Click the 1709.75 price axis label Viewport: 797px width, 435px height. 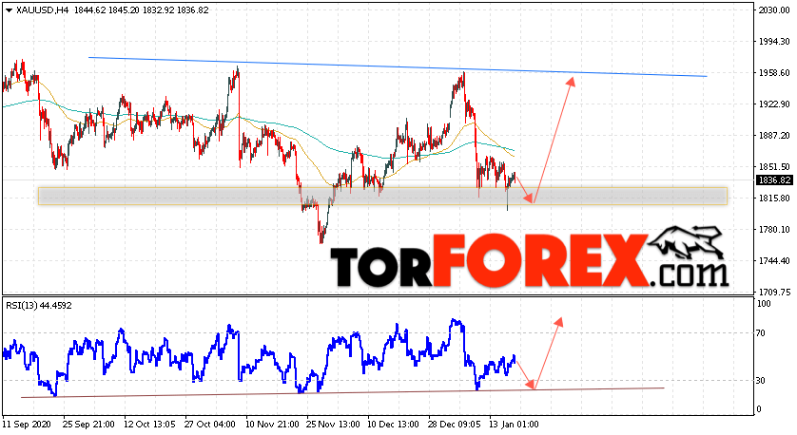(x=774, y=293)
